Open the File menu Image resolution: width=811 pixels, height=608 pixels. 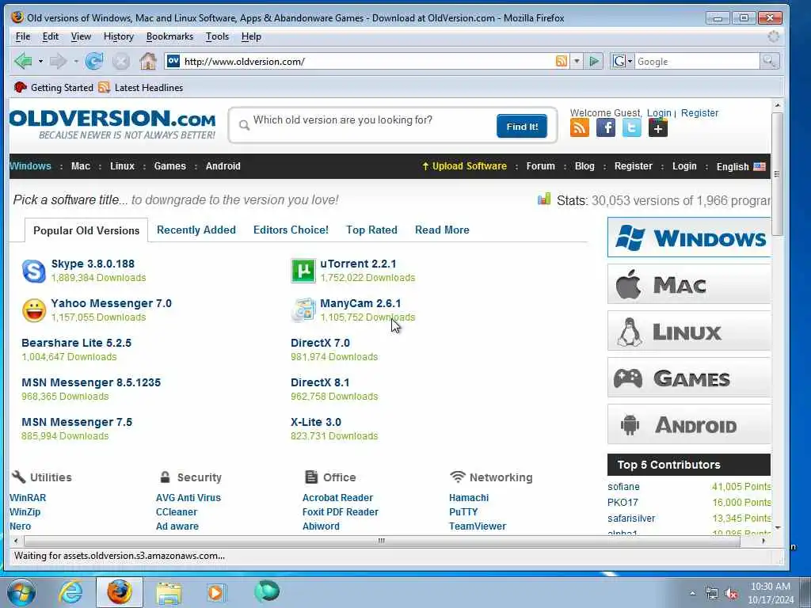coord(23,36)
